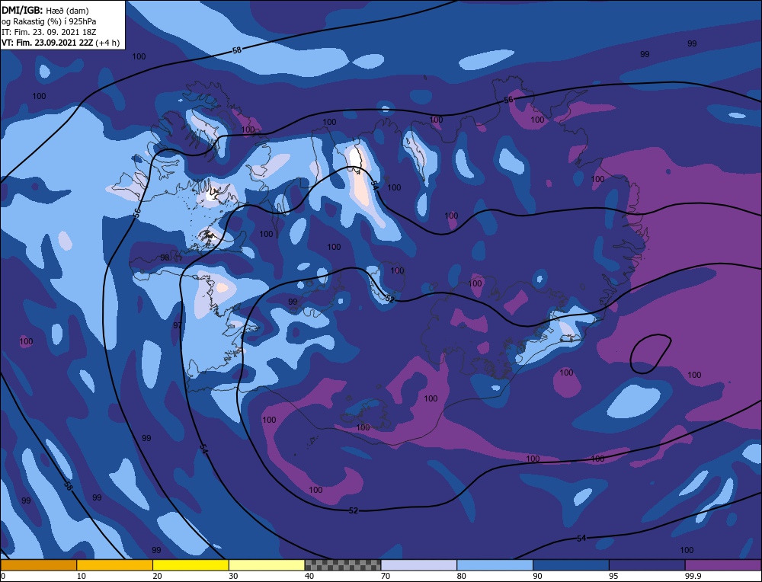Select the pale yellow 30–40 legend swatch
The width and height of the screenshot is (762, 582).
pyautogui.click(x=267, y=565)
